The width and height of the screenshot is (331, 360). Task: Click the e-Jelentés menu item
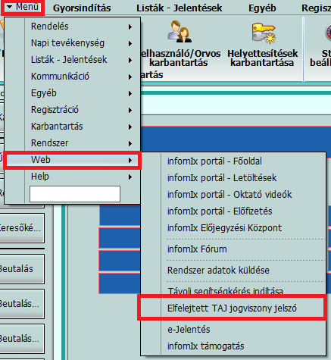click(x=189, y=330)
